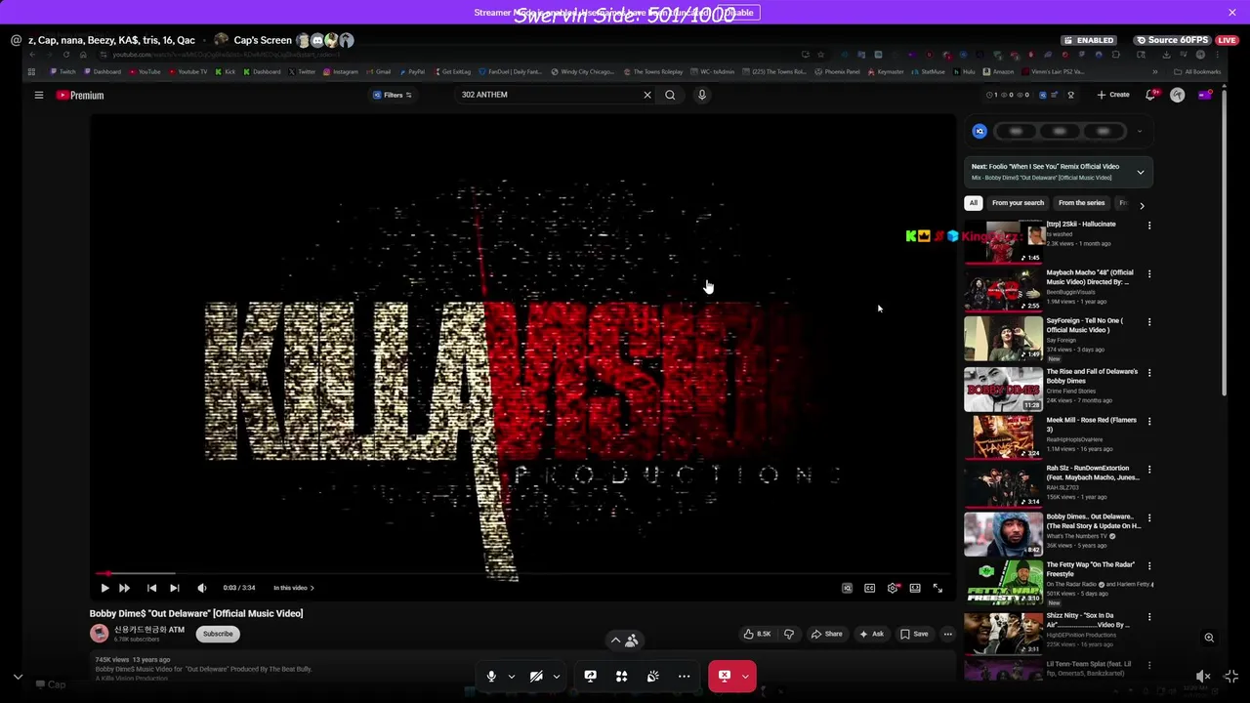Open soundboard icon in call toolbar
1250x703 pixels.
click(652, 676)
